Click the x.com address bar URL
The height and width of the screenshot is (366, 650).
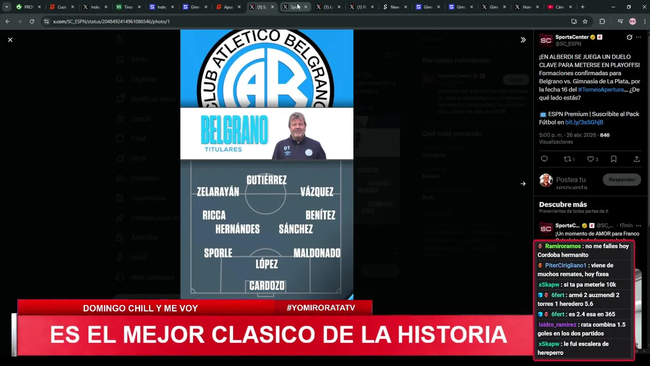pyautogui.click(x=111, y=21)
